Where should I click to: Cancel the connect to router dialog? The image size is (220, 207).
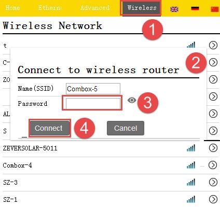[126, 128]
